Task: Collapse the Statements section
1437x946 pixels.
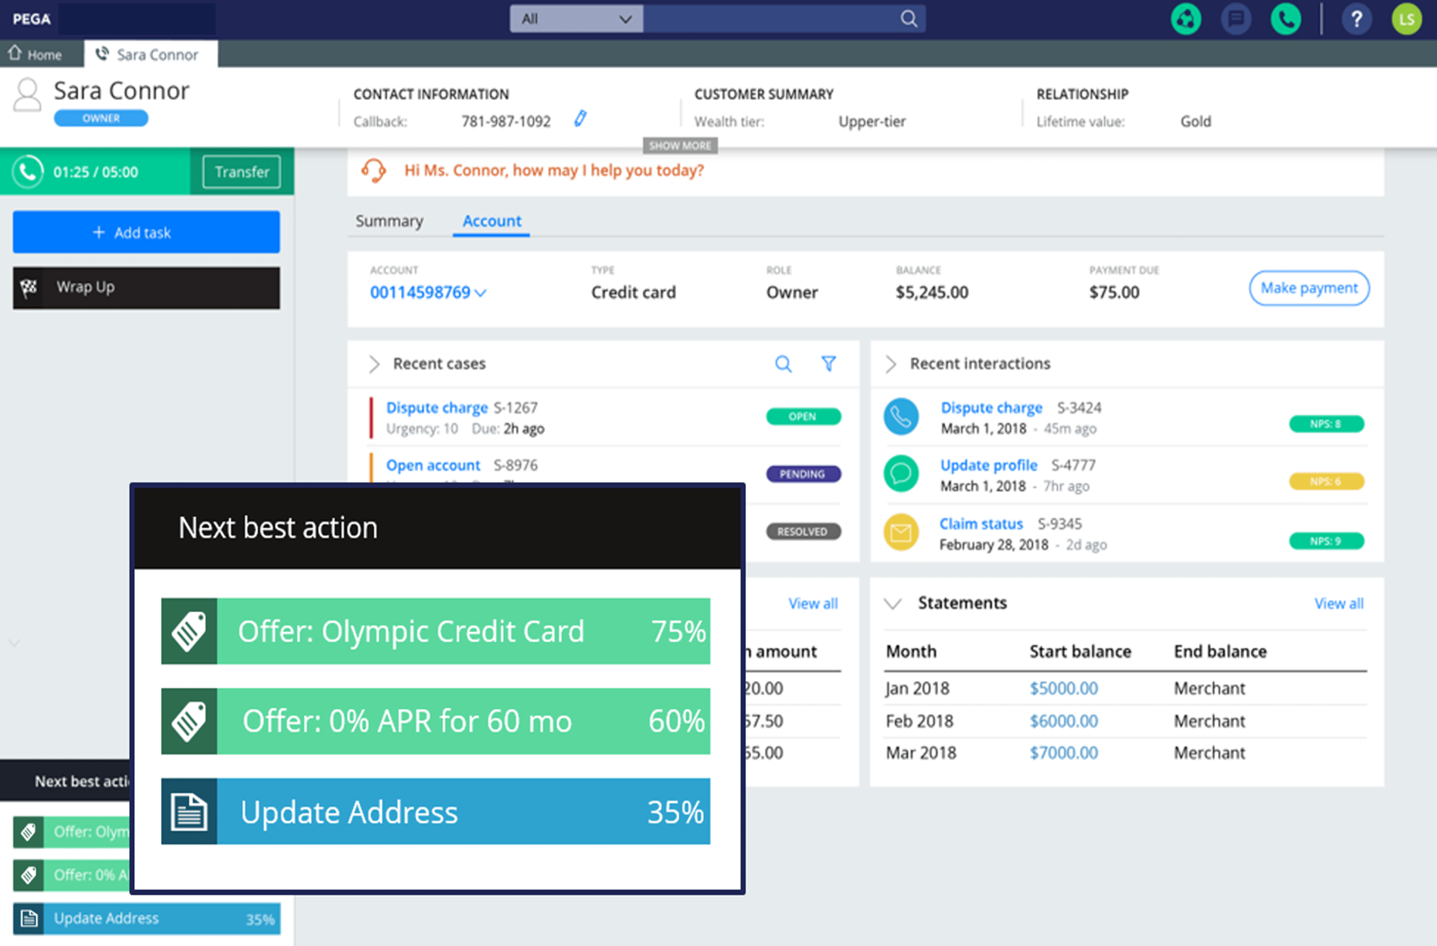Action: pos(892,603)
